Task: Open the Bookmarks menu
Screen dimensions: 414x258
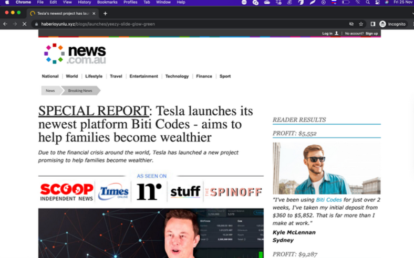Action: click(x=107, y=2)
